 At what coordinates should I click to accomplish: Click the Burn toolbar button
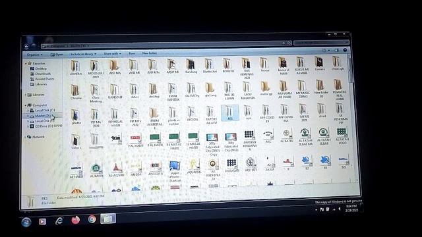132,53
